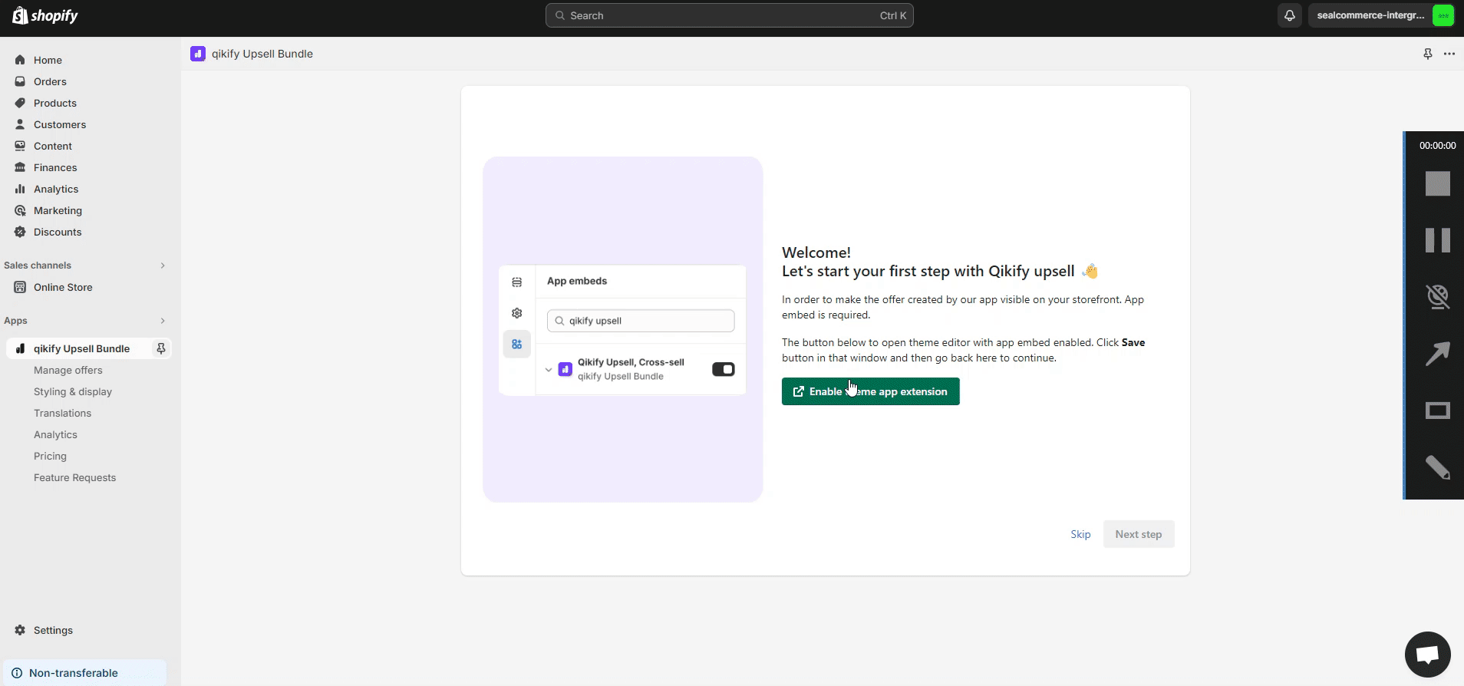Click the Analytics bar chart icon
Image resolution: width=1464 pixels, height=686 pixels.
click(x=20, y=189)
